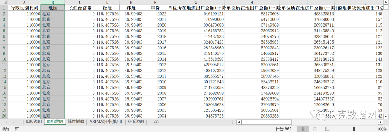Click the 计数: 962 status text
The image size is (389, 132).
click(284, 129)
